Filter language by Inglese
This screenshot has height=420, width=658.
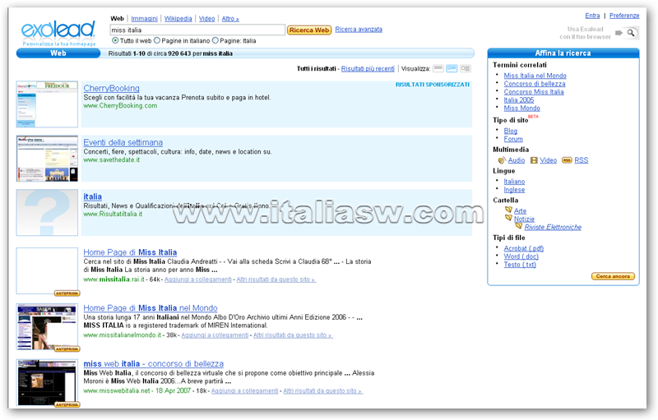coord(514,190)
